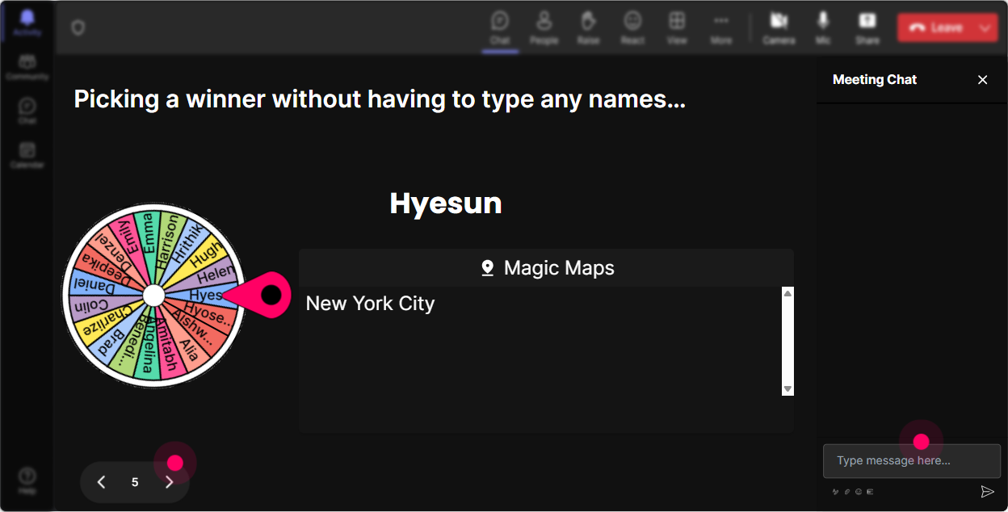This screenshot has height=512, width=1008.
Task: Click the response list scrollbar down arrow
Action: point(787,389)
